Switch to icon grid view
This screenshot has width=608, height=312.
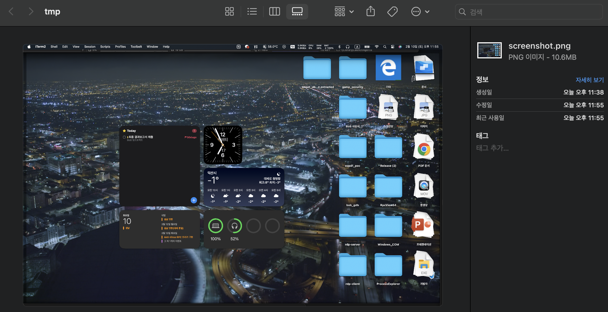tap(229, 11)
